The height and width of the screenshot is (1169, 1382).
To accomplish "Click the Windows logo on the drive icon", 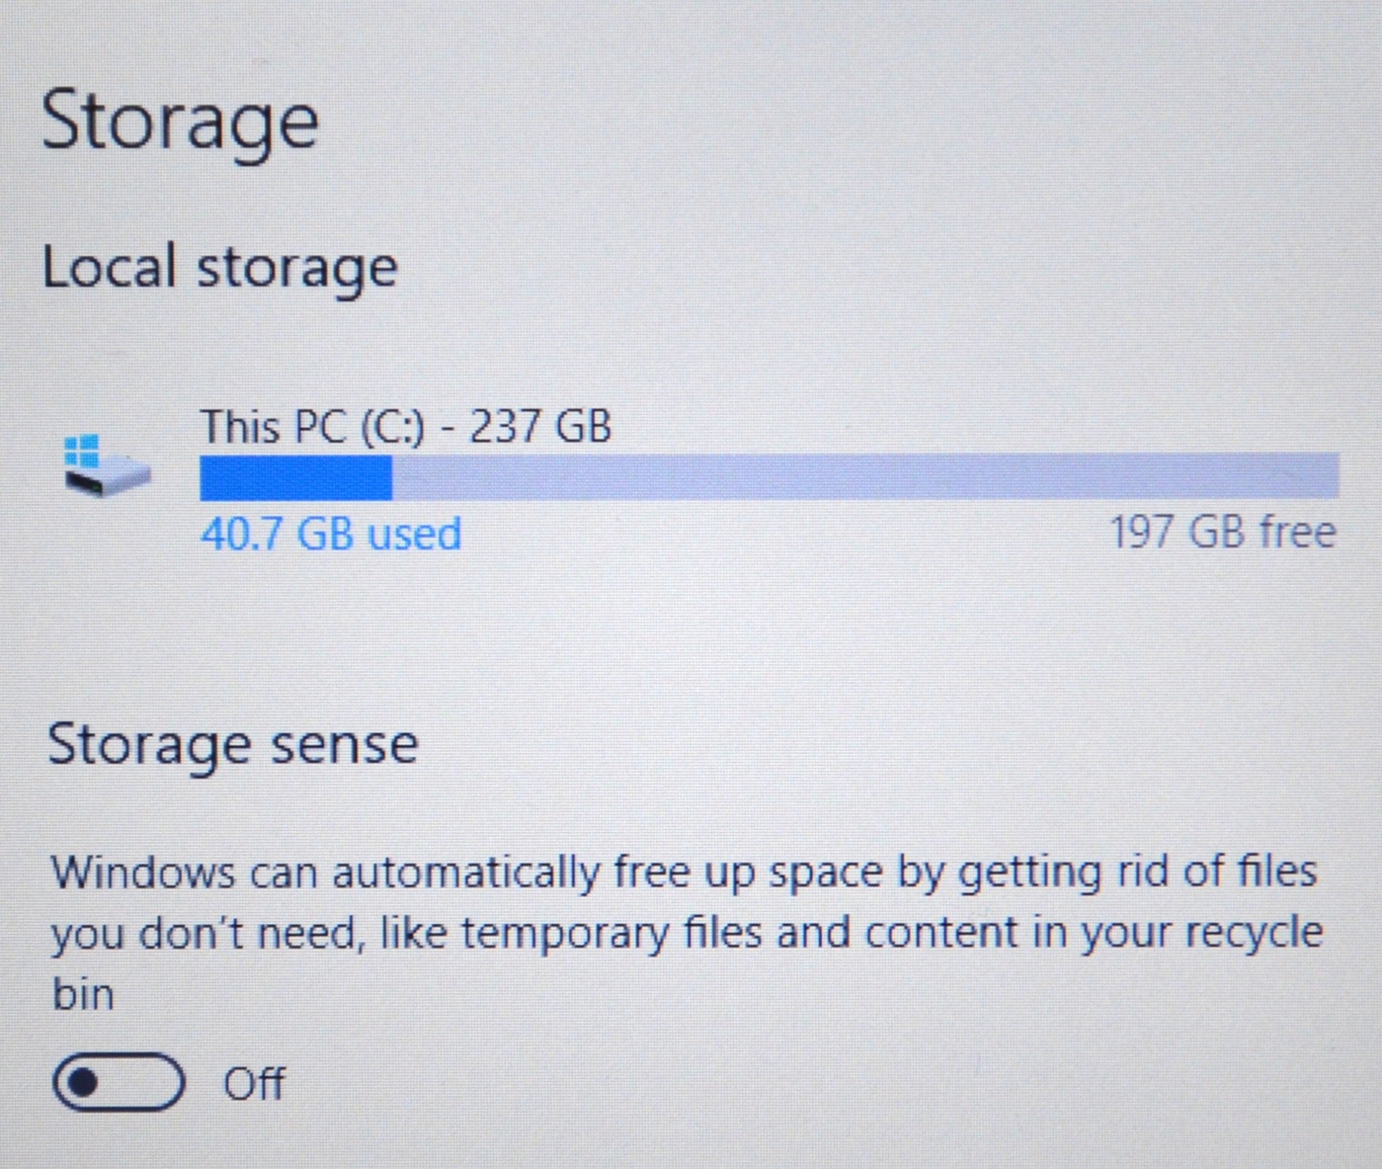I will tap(82, 450).
